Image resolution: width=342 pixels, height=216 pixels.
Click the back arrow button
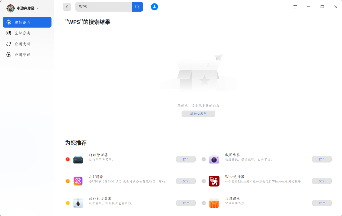[67, 7]
